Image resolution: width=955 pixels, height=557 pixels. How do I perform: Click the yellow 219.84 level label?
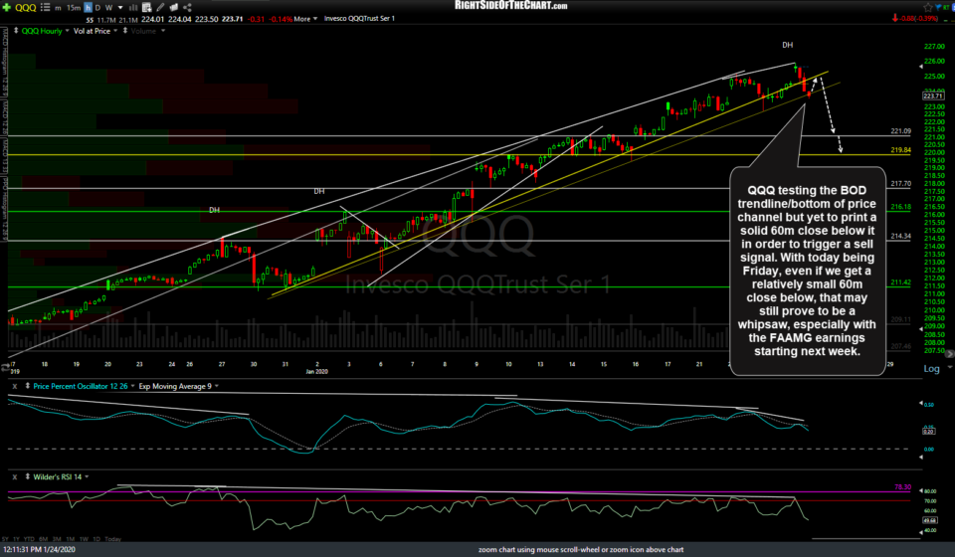pos(901,150)
